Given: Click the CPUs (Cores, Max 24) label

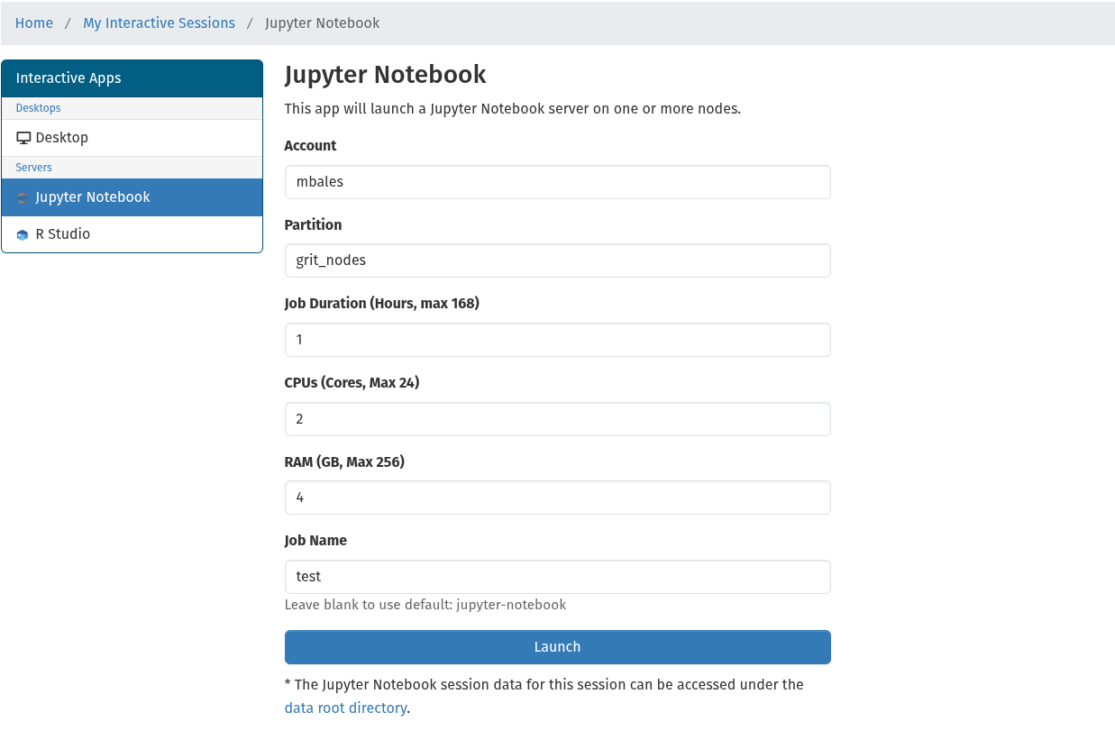Looking at the screenshot, I should (x=352, y=383).
